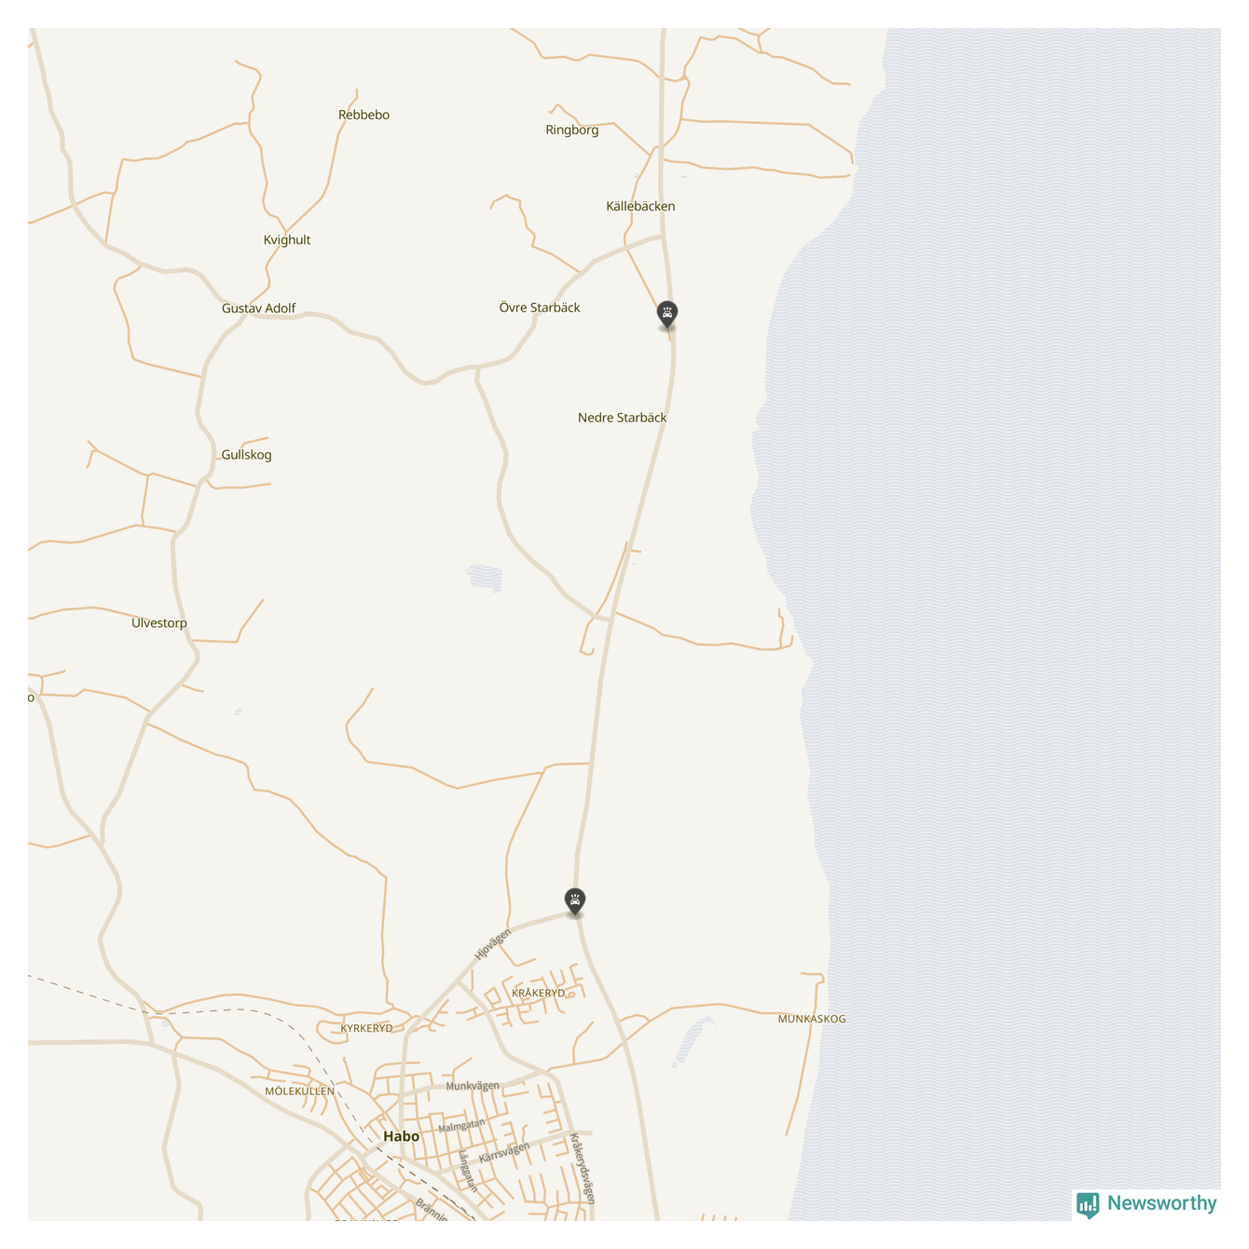Click the Rebbebo place label
1249x1249 pixels.
pyautogui.click(x=364, y=115)
